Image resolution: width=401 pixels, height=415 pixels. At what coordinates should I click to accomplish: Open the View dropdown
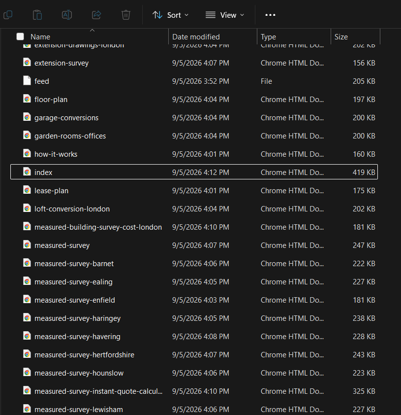coord(225,15)
